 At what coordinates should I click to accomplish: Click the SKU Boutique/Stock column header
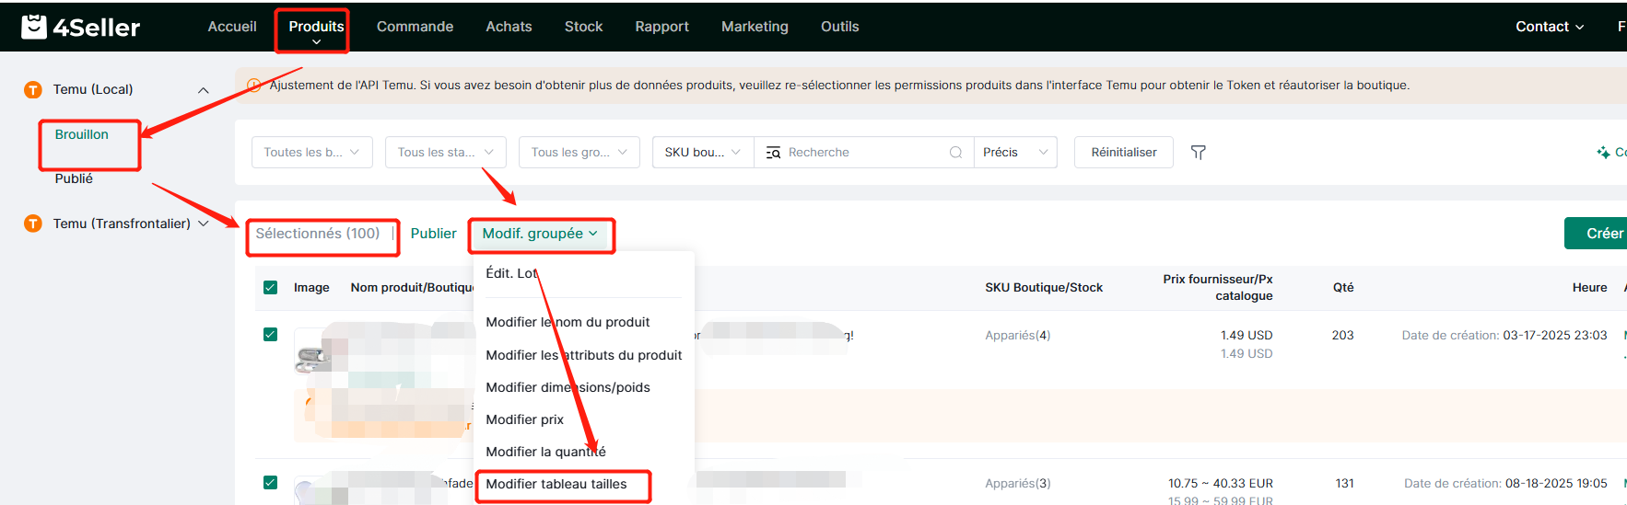click(x=1044, y=288)
